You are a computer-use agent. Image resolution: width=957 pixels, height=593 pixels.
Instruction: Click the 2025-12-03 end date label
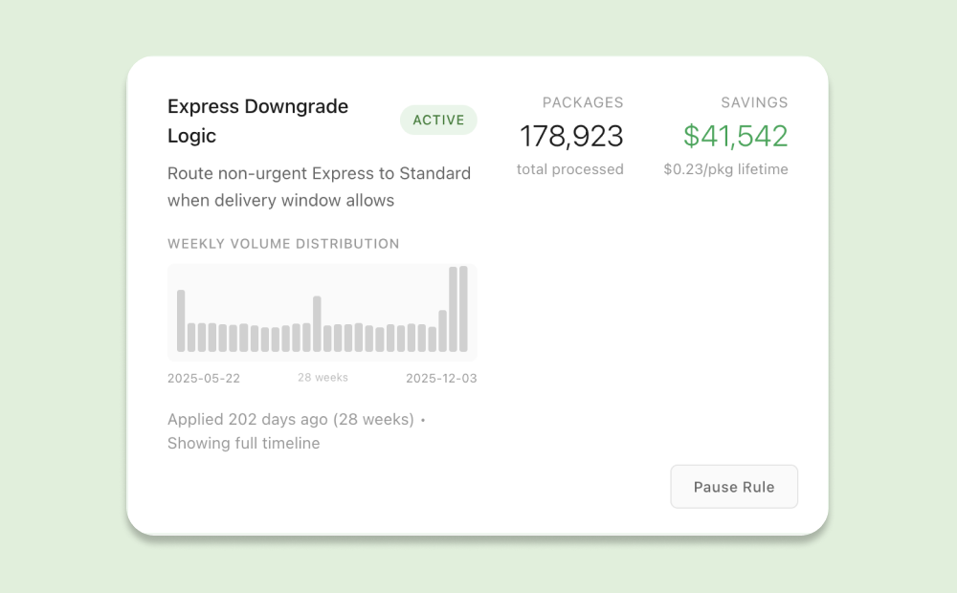point(441,379)
